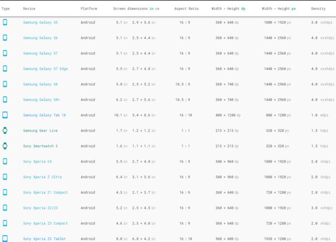Open the Samsung Gear Live link
The height and width of the screenshot is (242, 336).
tap(40, 131)
